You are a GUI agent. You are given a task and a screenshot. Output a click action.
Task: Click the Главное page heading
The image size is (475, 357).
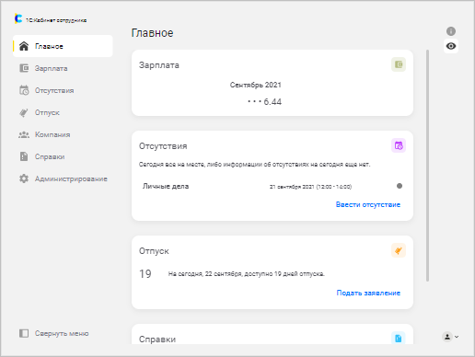point(152,33)
